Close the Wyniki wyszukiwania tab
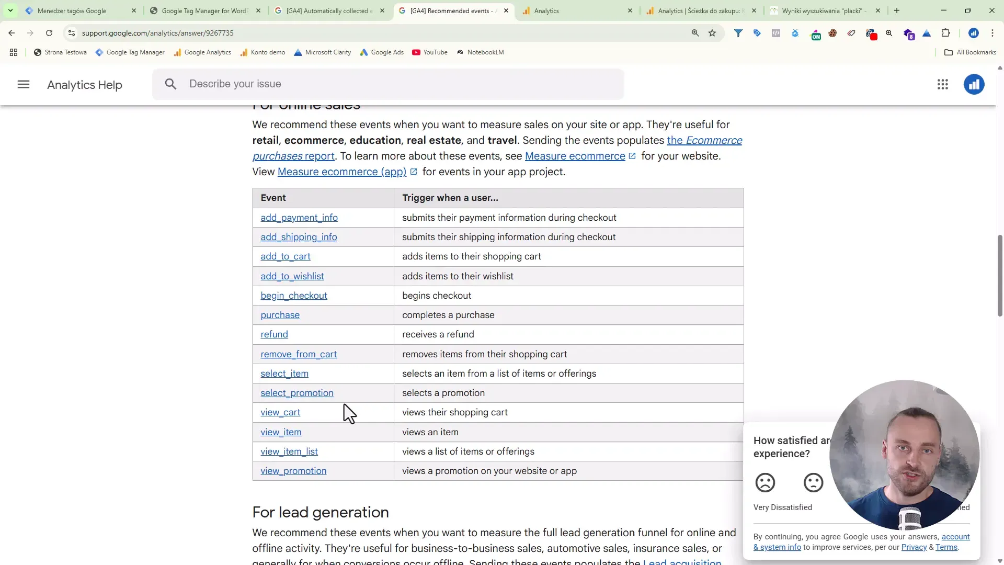This screenshot has height=565, width=1004. pos(877,10)
